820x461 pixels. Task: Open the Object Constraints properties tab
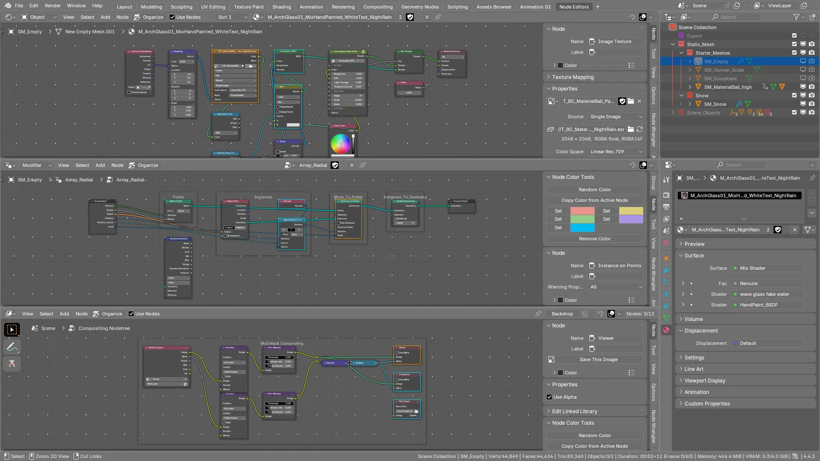click(x=666, y=306)
